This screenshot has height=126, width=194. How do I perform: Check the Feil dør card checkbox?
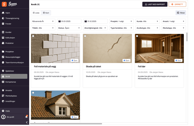137,36
